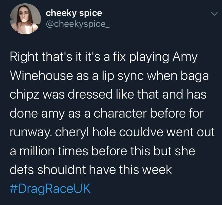The height and width of the screenshot is (205, 222).
Task: Click the word million in the tweet
Action: tap(37, 151)
